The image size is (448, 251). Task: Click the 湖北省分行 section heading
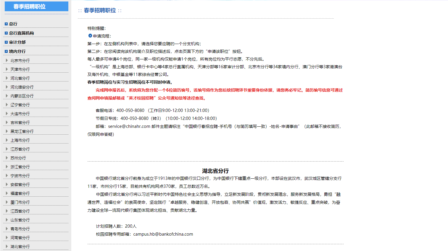215,171
